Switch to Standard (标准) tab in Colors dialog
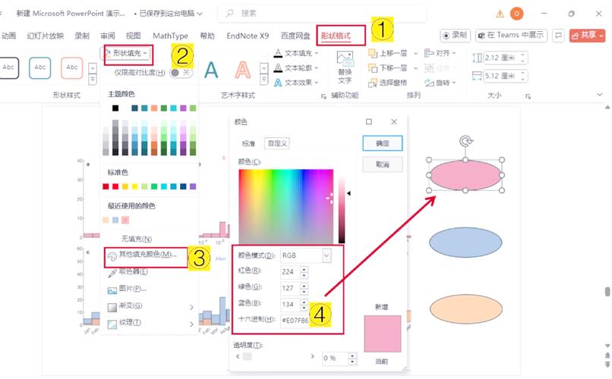Screen dimensions: 612x379 point(248,143)
